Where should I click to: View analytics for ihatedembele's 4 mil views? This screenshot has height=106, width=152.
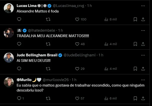pos(106,44)
